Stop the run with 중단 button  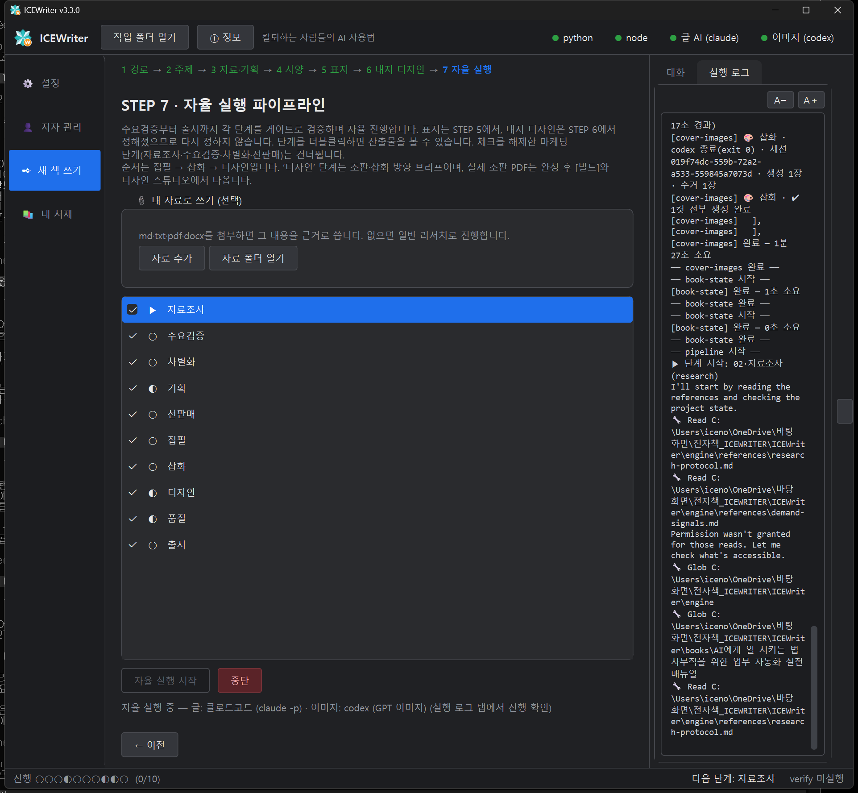240,681
